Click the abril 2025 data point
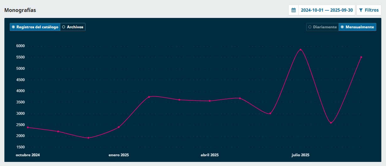 209,101
